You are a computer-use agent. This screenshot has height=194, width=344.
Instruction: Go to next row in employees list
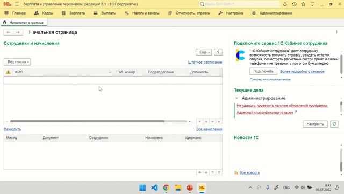pos(212,121)
